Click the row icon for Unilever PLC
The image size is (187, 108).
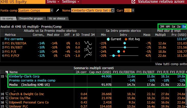point(7,106)
